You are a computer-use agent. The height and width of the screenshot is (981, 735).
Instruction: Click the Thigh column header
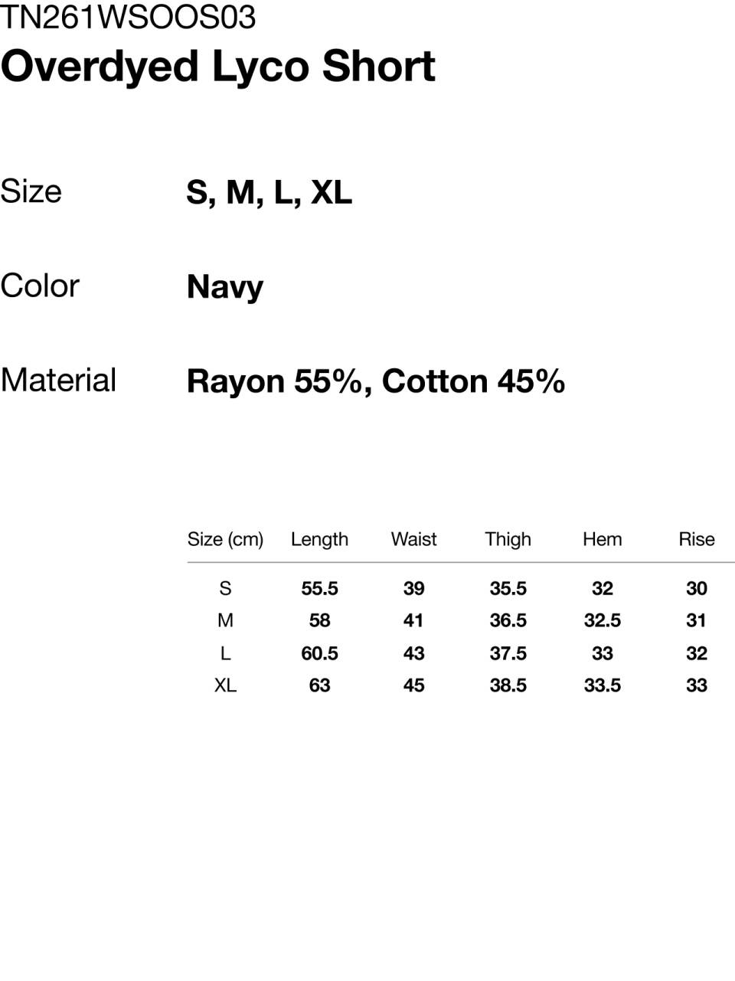tap(508, 540)
